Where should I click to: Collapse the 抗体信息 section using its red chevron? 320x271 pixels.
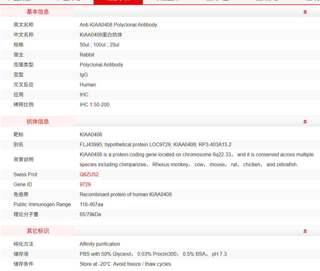click(x=305, y=122)
